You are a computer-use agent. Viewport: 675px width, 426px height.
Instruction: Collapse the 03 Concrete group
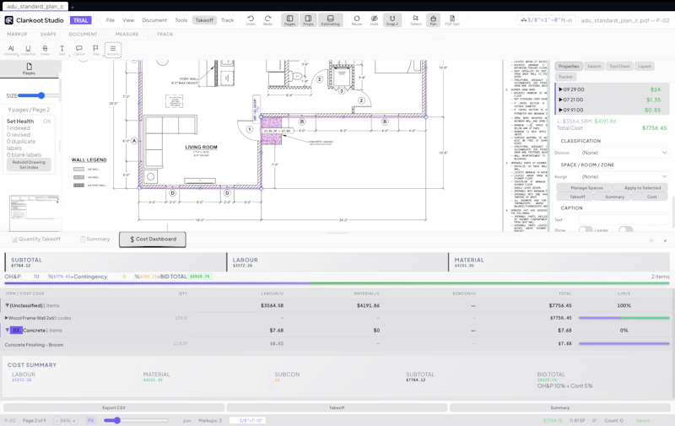7,331
